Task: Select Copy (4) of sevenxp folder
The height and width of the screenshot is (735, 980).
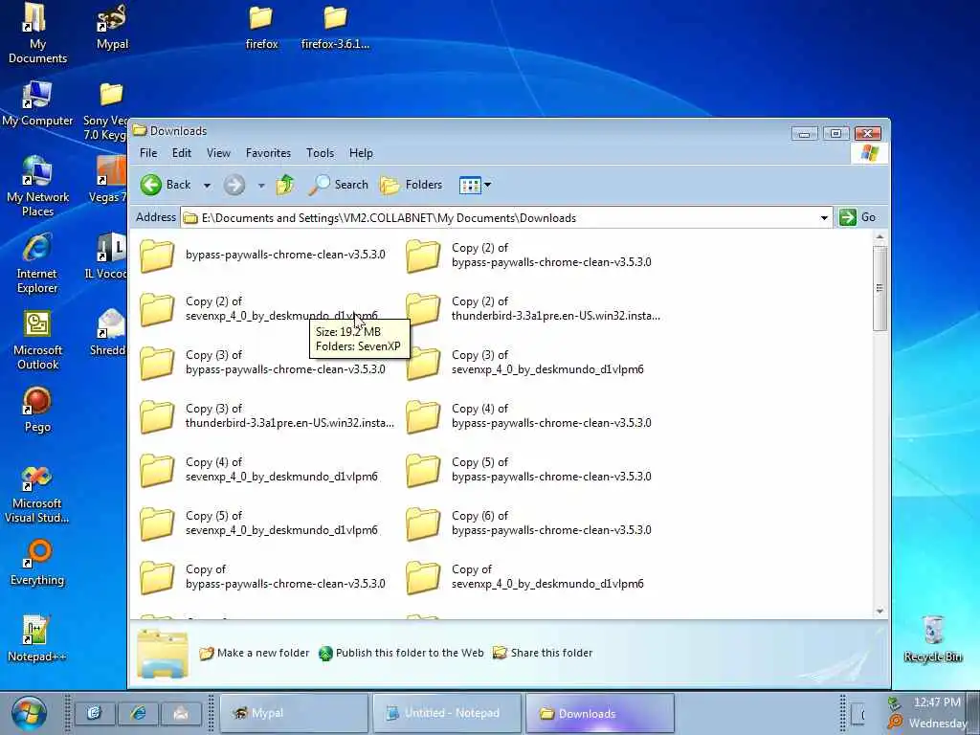Action: click(258, 470)
